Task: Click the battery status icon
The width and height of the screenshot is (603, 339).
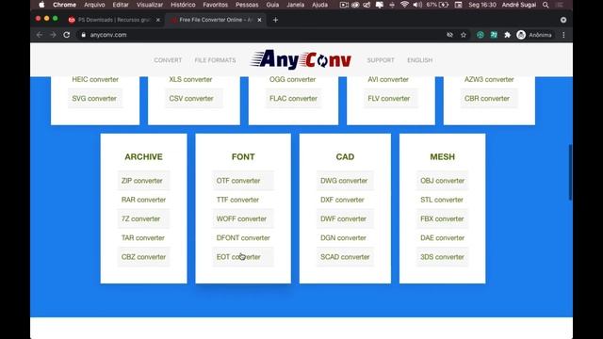Action: (444, 5)
